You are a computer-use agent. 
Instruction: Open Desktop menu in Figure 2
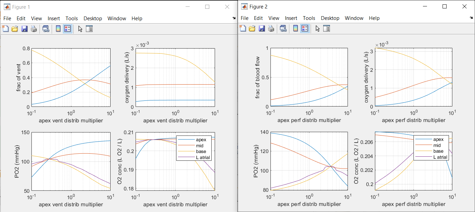tap(330, 18)
